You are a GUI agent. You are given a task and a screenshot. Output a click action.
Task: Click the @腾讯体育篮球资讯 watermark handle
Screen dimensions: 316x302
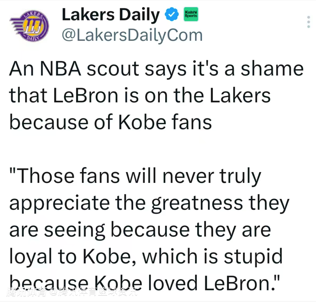(93, 291)
